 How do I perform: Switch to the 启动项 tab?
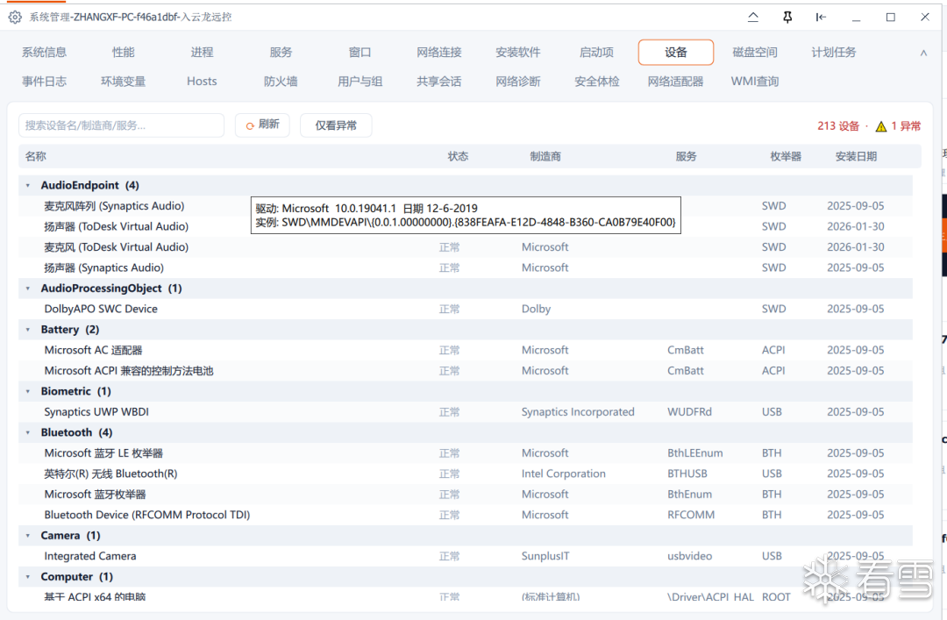(597, 52)
